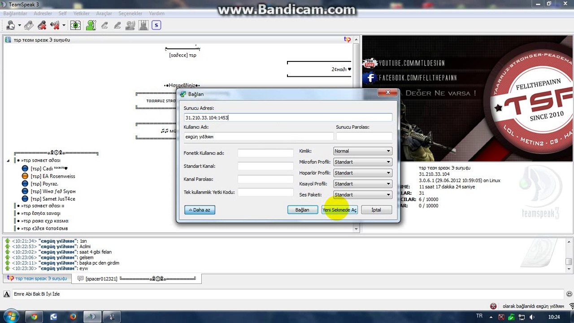
Task: Click the greyed user with raised hand toolbar icon
Action: (x=130, y=26)
